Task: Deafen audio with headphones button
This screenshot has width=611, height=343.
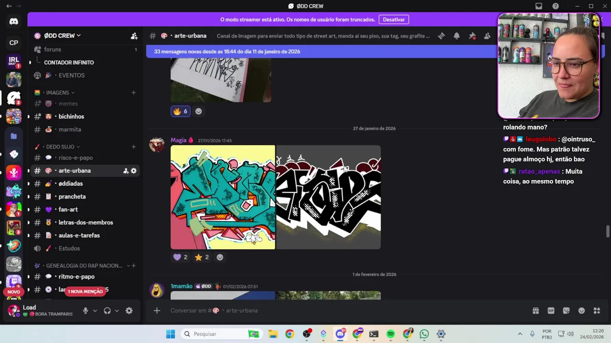Action: point(107,311)
